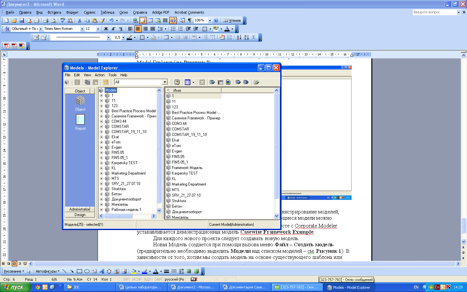Click the numbered list icon in Word

point(173,29)
